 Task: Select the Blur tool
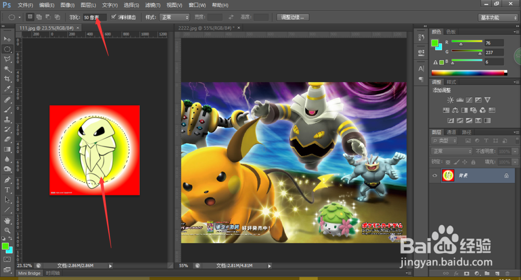[x=7, y=159]
